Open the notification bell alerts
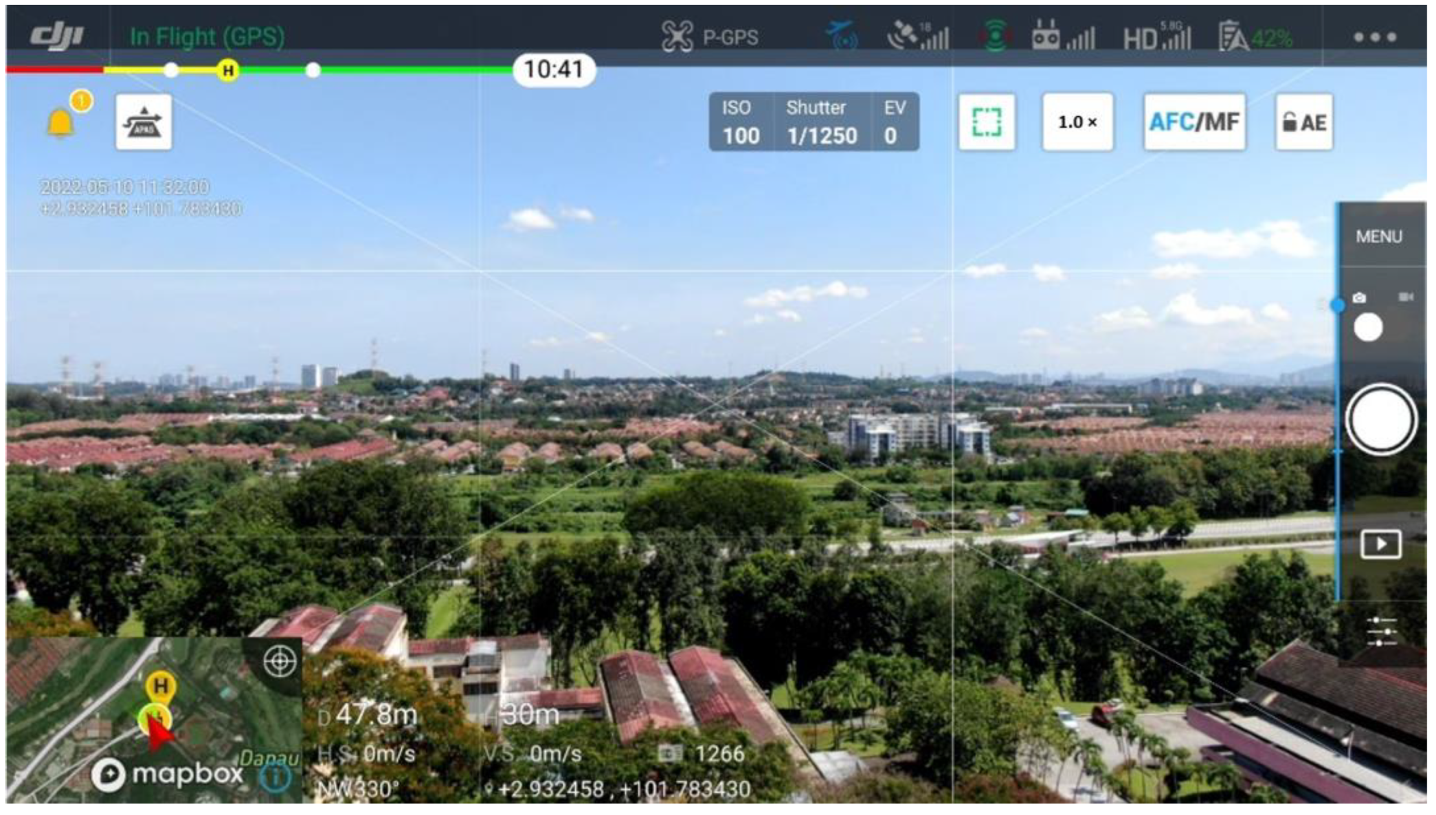Viewport: 1436px width, 815px height. pos(60,122)
